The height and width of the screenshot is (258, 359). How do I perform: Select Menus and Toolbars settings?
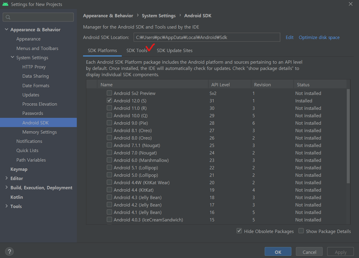(x=37, y=48)
